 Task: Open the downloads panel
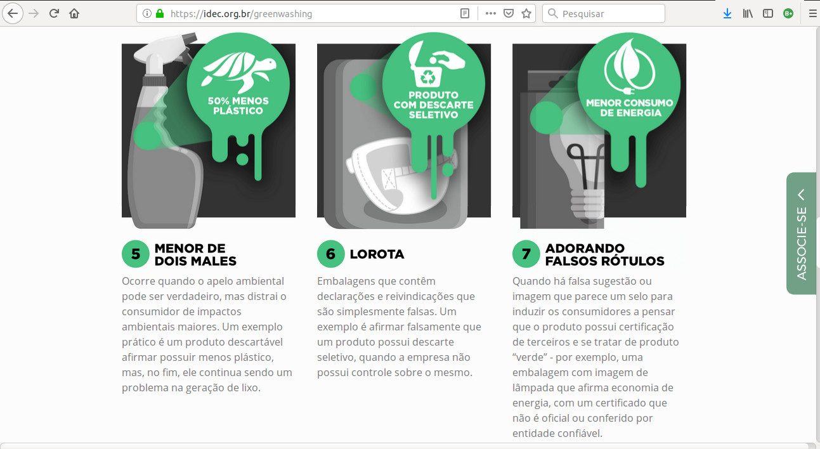[x=727, y=13]
